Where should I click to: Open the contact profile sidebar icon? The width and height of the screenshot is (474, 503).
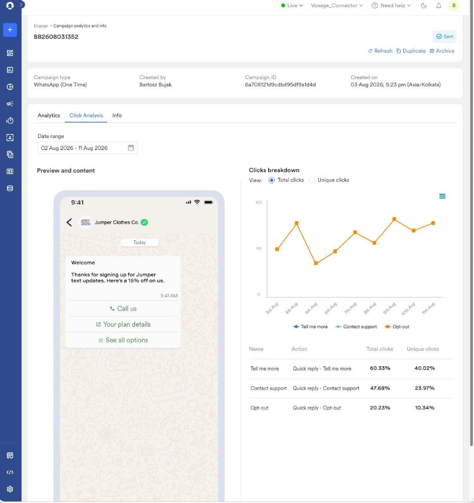10,138
